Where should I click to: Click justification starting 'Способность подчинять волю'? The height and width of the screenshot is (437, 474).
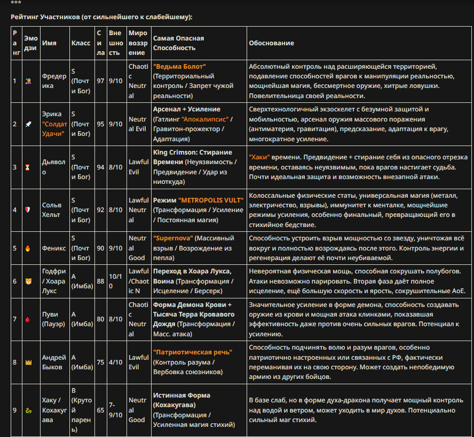pyautogui.click(x=351, y=362)
